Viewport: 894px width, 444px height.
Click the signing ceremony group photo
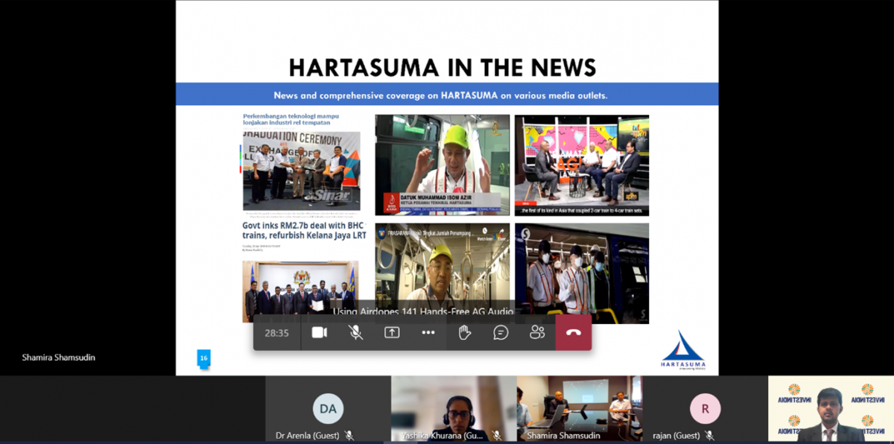(300, 291)
